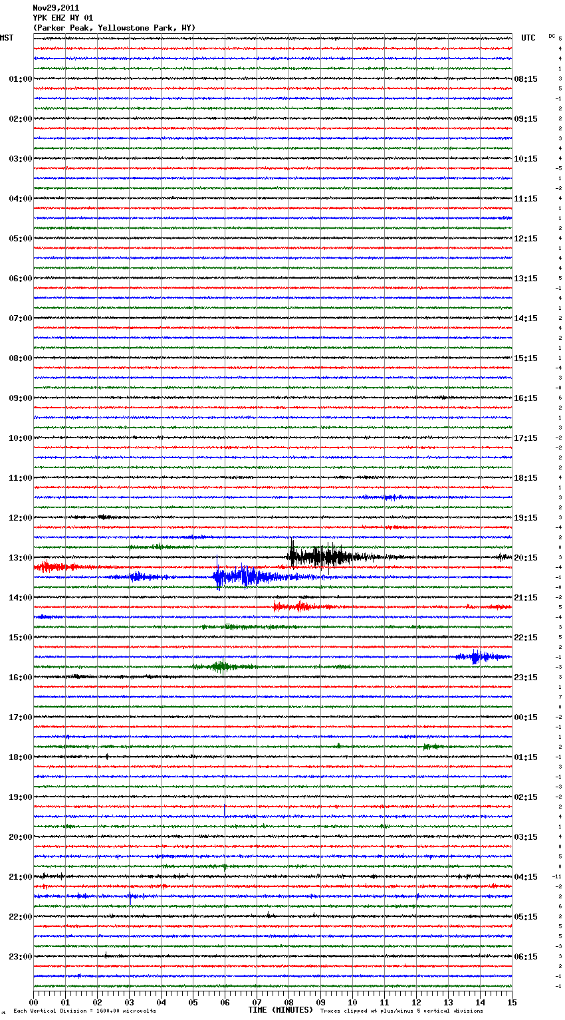
Task: Click minute "12" on the bottom axis
Action: [x=416, y=1001]
